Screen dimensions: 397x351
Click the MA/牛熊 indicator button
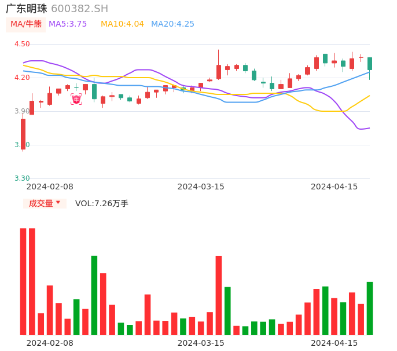pos(26,24)
